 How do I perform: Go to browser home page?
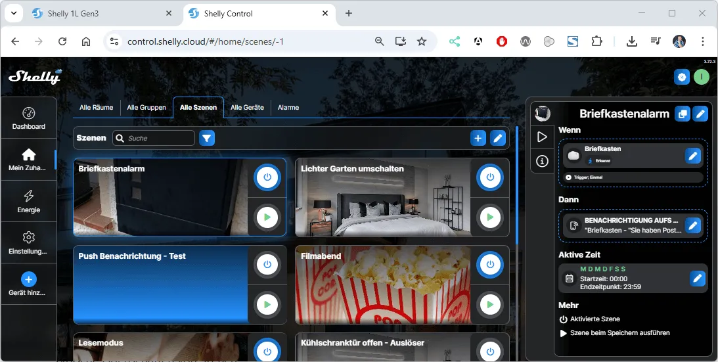(x=85, y=41)
